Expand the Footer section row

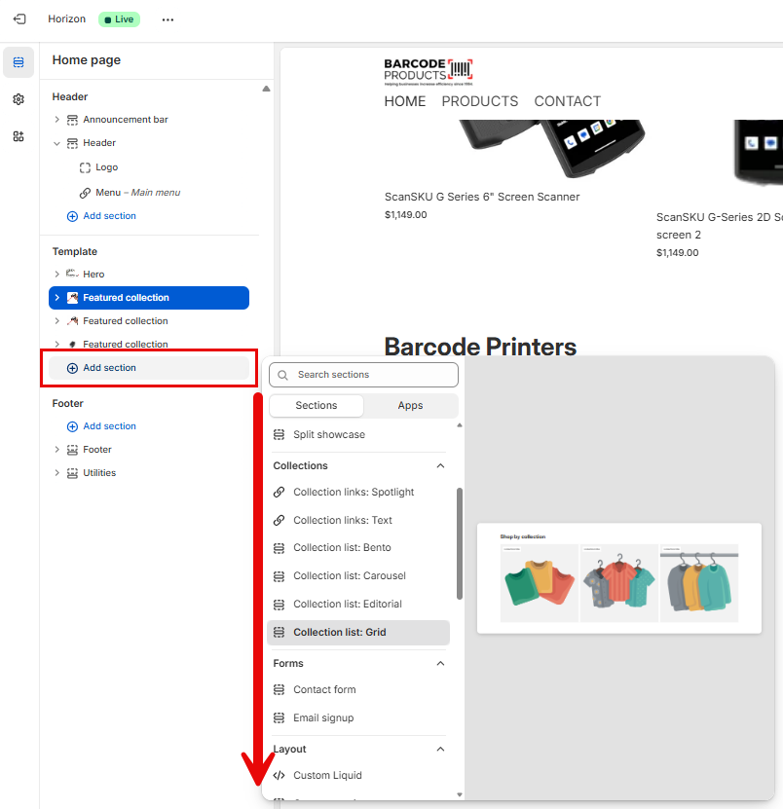(x=56, y=450)
